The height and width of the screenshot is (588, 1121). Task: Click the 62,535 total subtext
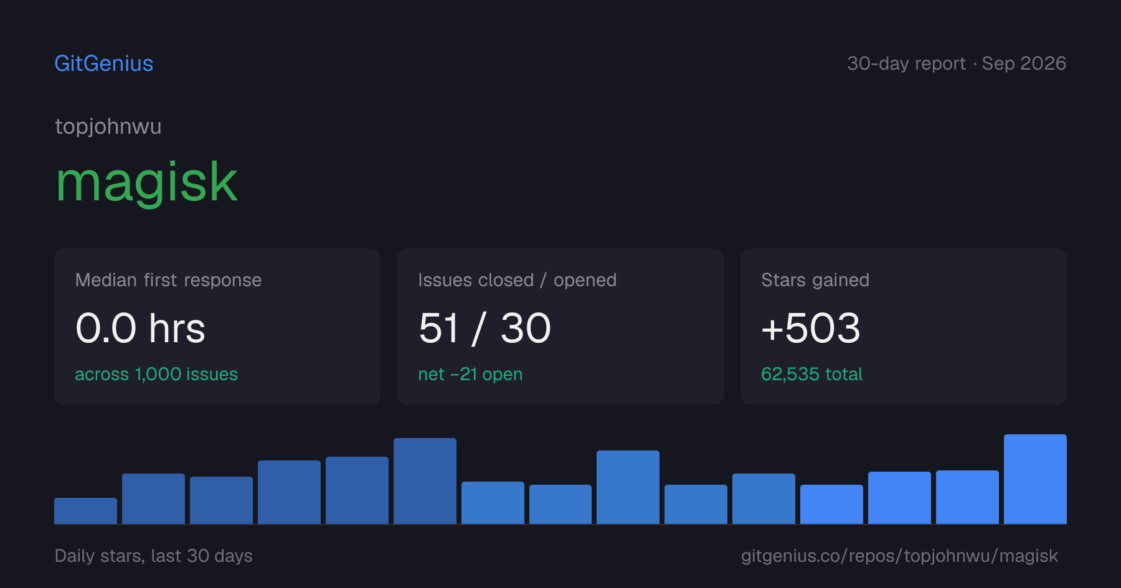pyautogui.click(x=811, y=374)
